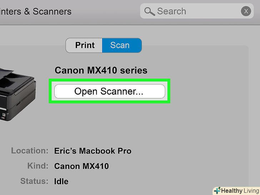Select the Idle status value
The image size is (260, 195).
61,181
